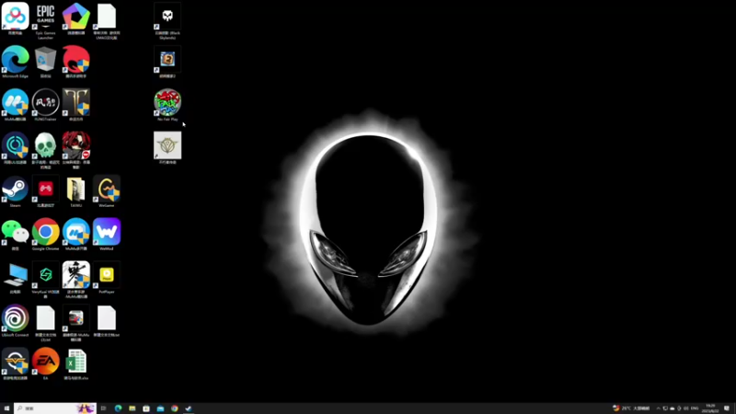Open the Recycle Bin on the desktop
Screen dimensions: 736x414
45,60
